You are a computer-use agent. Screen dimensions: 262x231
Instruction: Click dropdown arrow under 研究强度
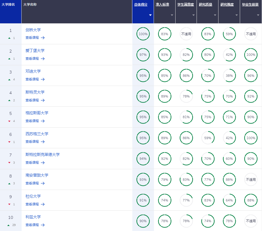click(237, 15)
